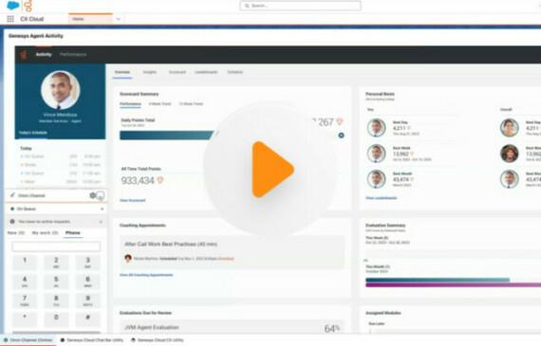Dial 1 on the keypad
The image size is (541, 346).
pyautogui.click(x=25, y=263)
